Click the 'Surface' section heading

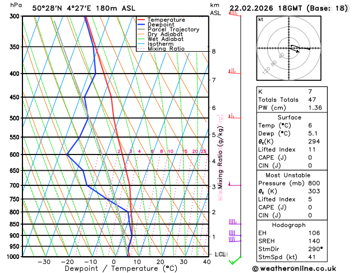pyautogui.click(x=289, y=117)
